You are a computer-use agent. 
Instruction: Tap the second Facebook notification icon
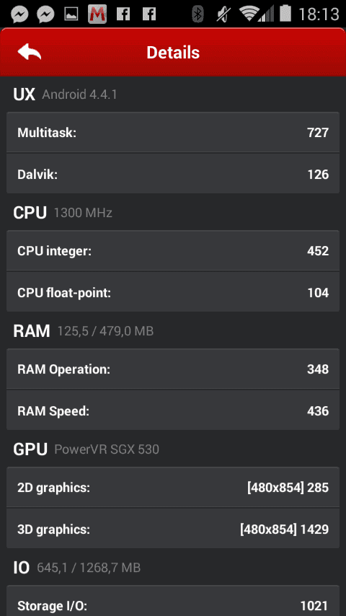pyautogui.click(x=149, y=14)
